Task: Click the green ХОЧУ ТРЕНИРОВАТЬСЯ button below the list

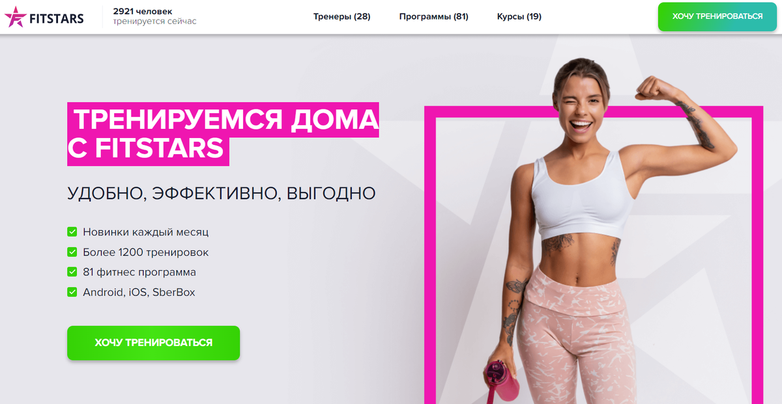Action: [x=154, y=342]
